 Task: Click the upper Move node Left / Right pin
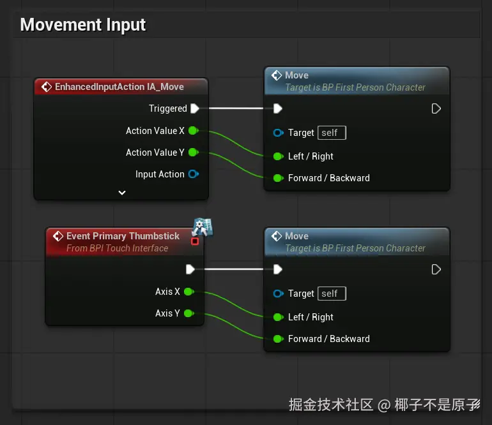pos(278,156)
